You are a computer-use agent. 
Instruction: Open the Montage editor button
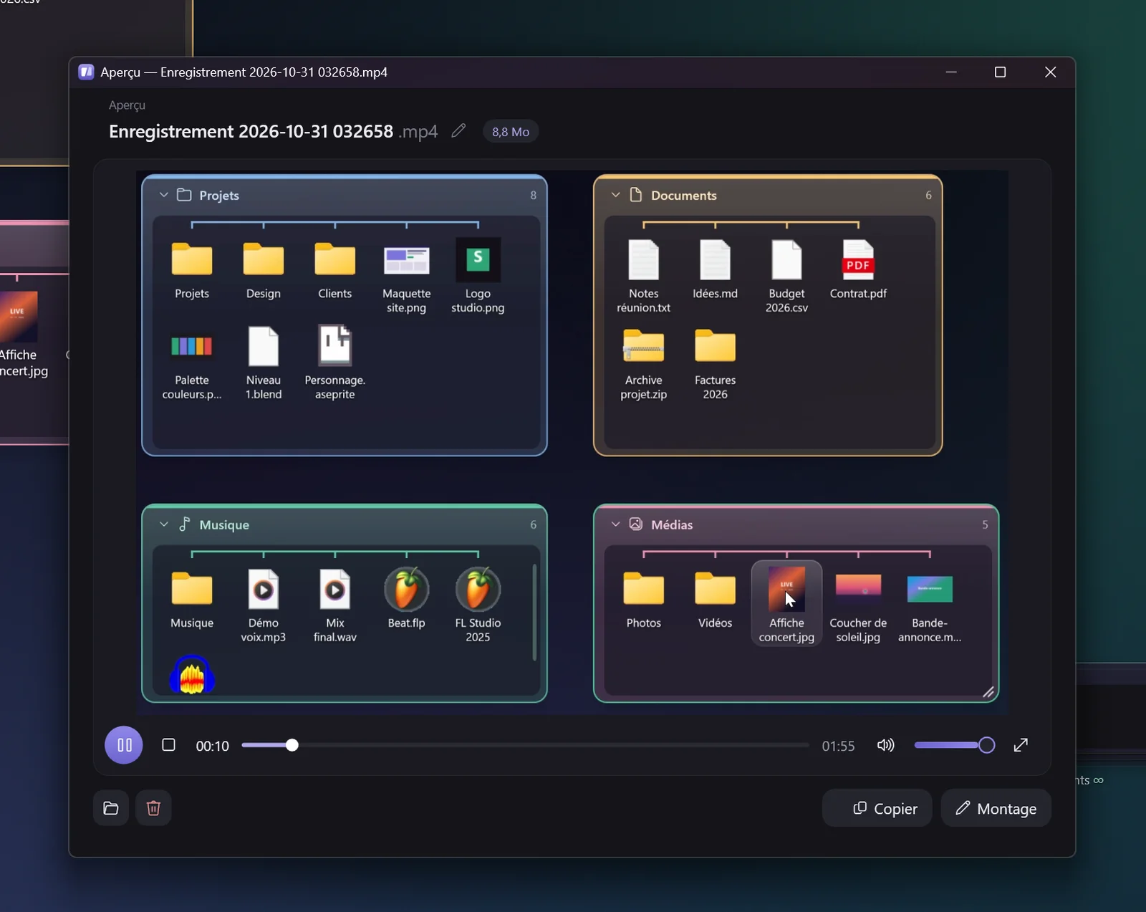pos(996,808)
